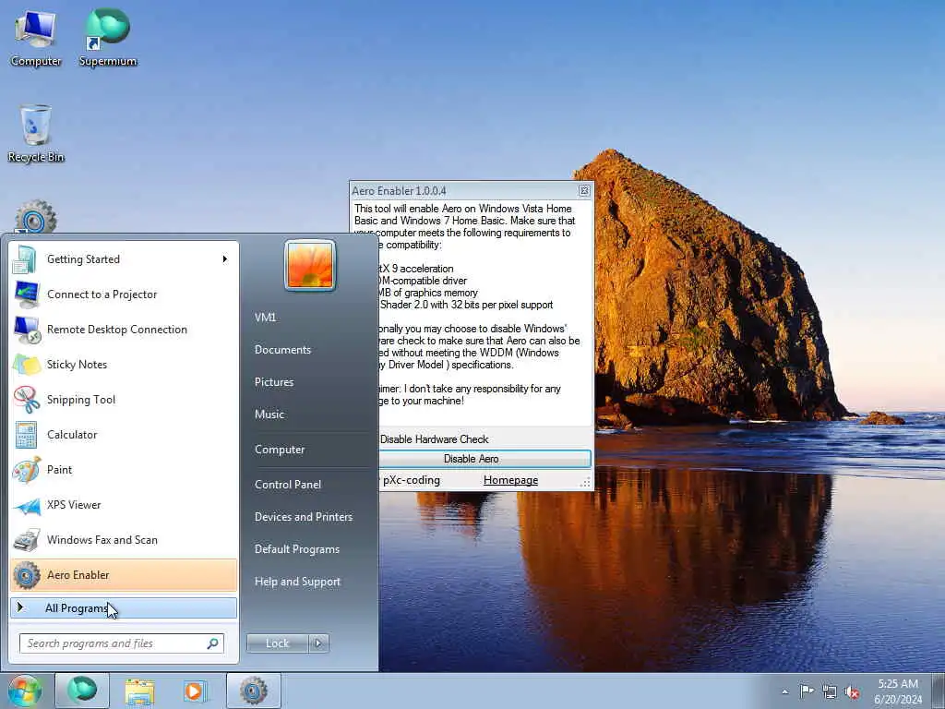Open Control Panel
The image size is (945, 709).
coord(288,485)
